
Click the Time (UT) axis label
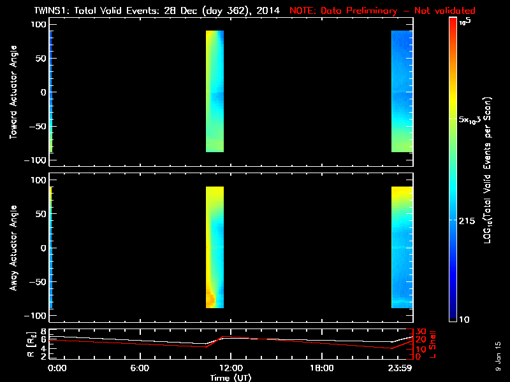pyautogui.click(x=231, y=378)
